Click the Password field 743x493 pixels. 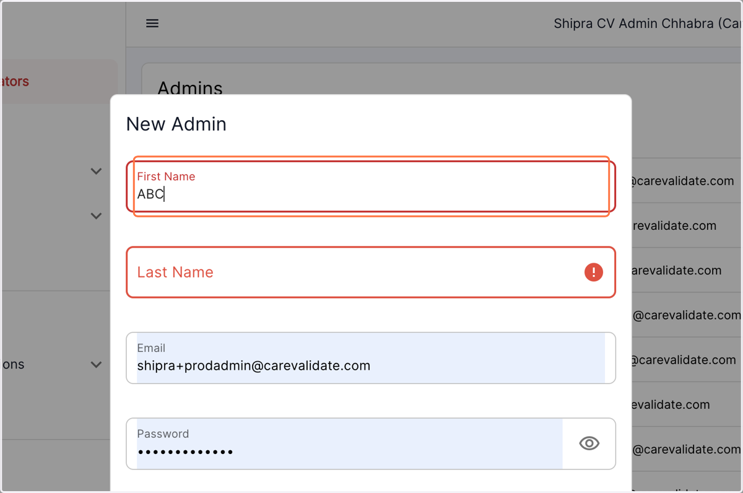coord(371,443)
